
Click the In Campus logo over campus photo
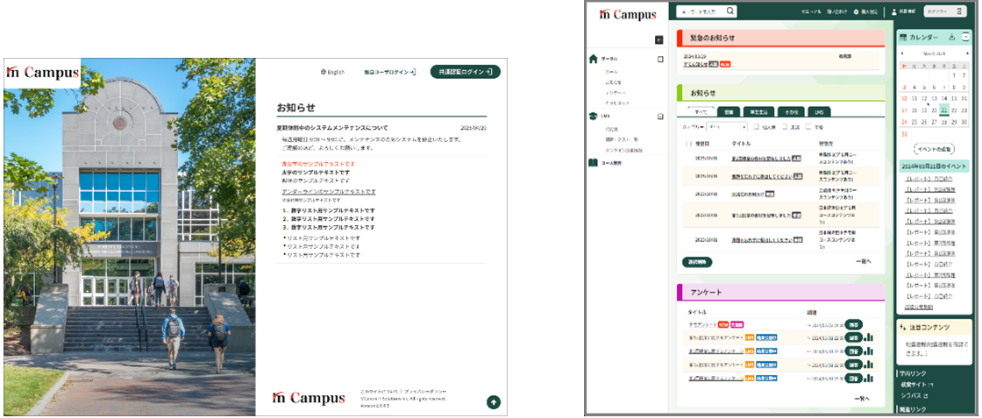point(43,72)
